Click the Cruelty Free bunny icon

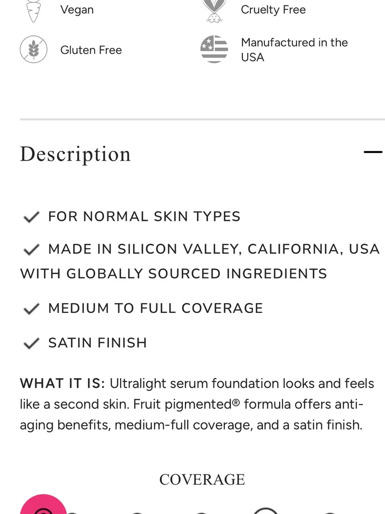click(214, 11)
